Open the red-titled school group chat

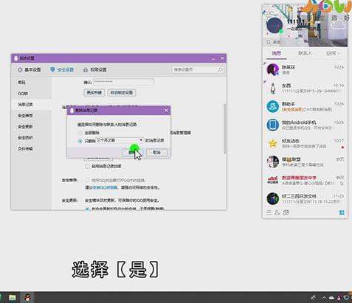305,180
